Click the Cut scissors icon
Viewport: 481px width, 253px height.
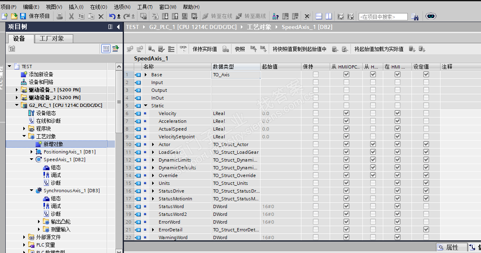pyautogui.click(x=72, y=16)
